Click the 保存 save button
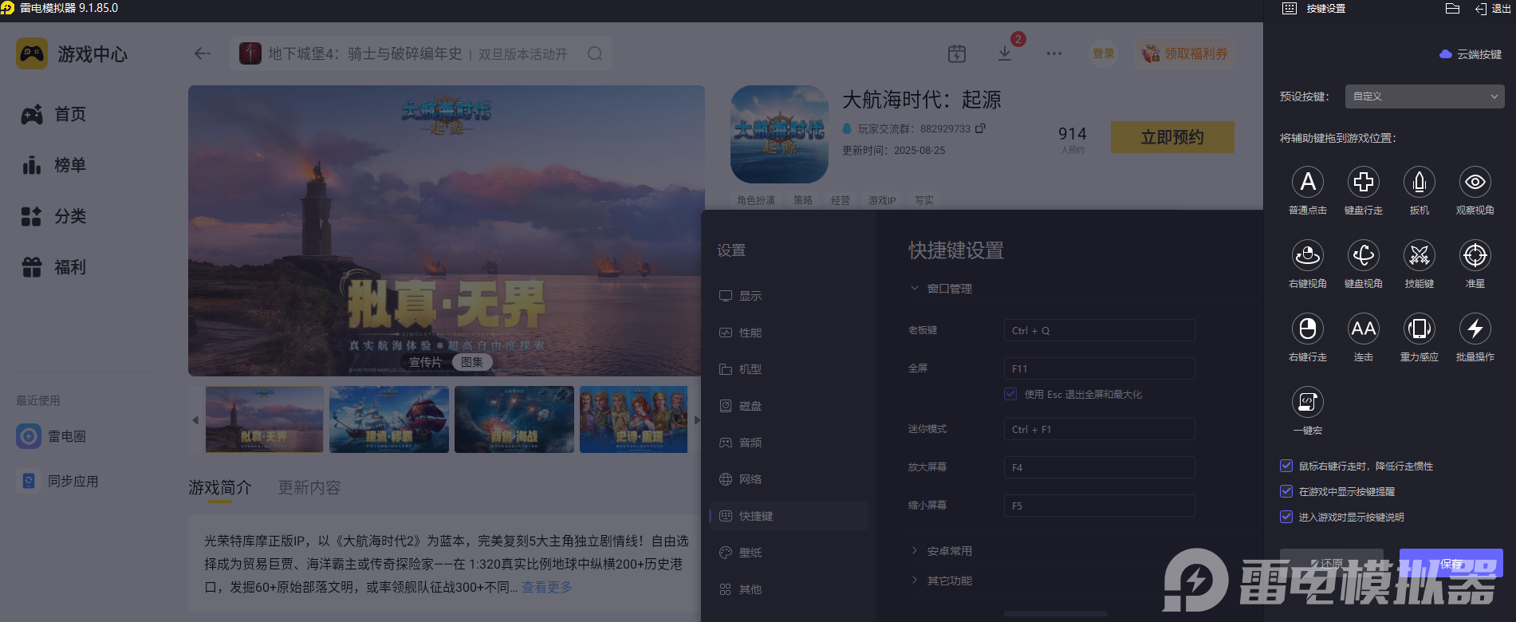 (x=1451, y=563)
